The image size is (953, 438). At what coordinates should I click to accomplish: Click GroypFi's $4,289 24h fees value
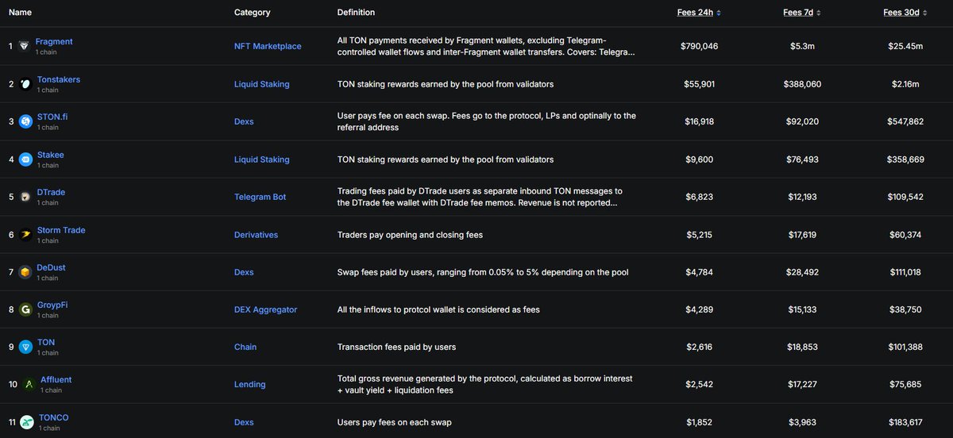point(699,309)
